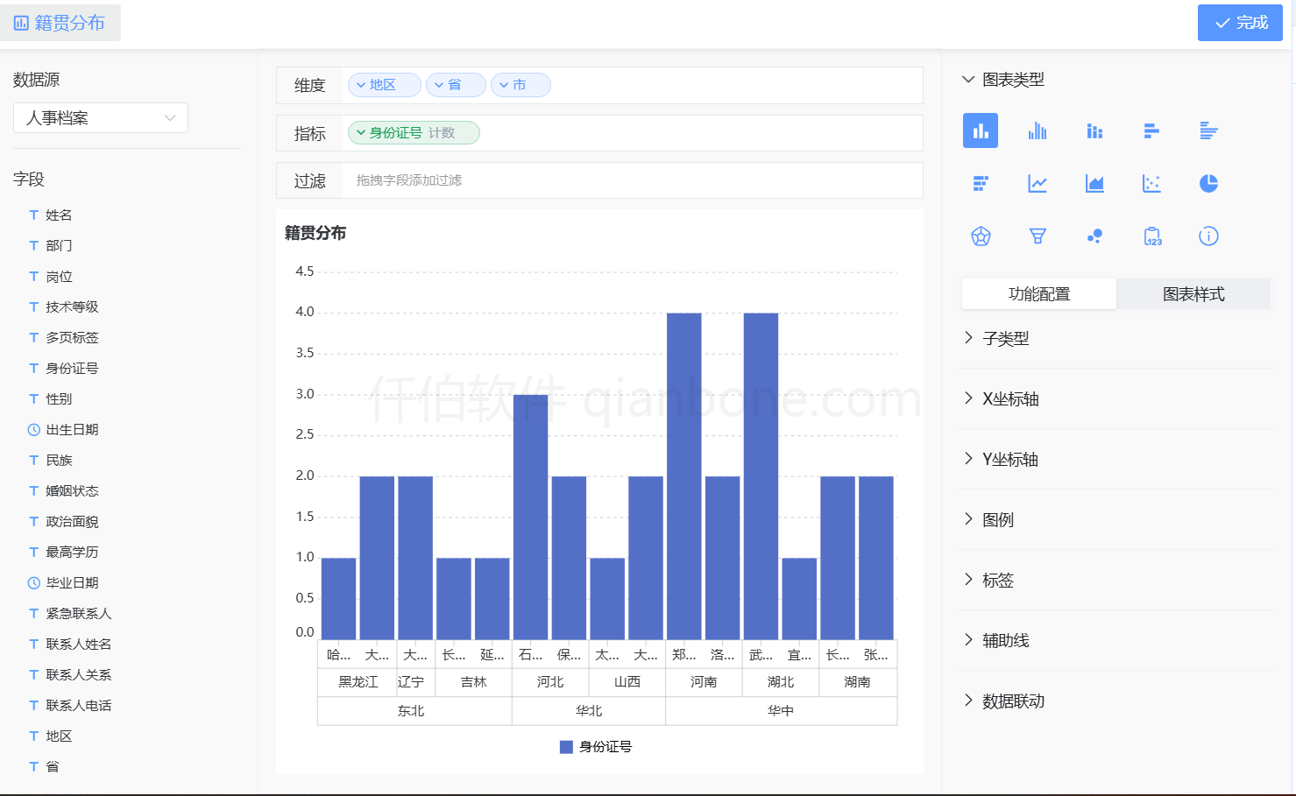Screen dimensions: 1296x796
Task: Click the 完成 button
Action: click(x=1240, y=22)
